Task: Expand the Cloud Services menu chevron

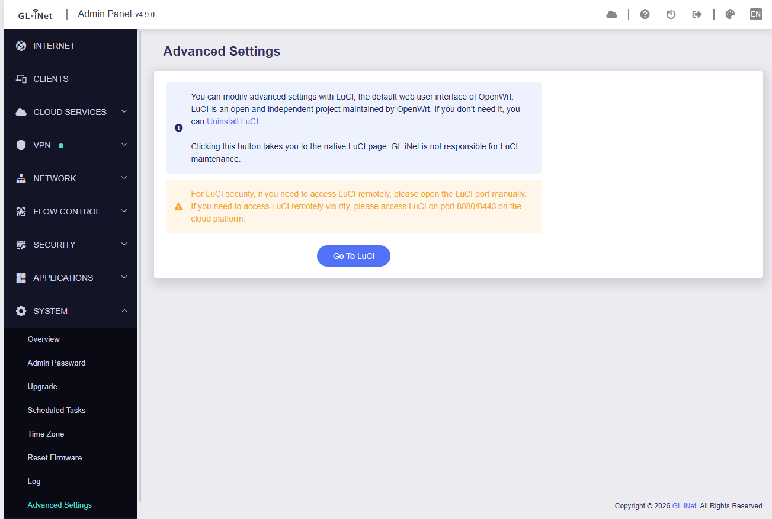Action: point(124,111)
